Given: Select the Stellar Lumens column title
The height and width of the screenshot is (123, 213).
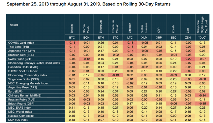Looking at the screenshot, I should pyautogui.click(x=144, y=28).
